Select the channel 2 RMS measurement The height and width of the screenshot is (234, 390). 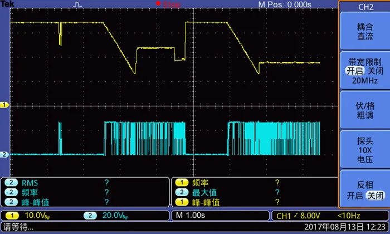(x=85, y=183)
